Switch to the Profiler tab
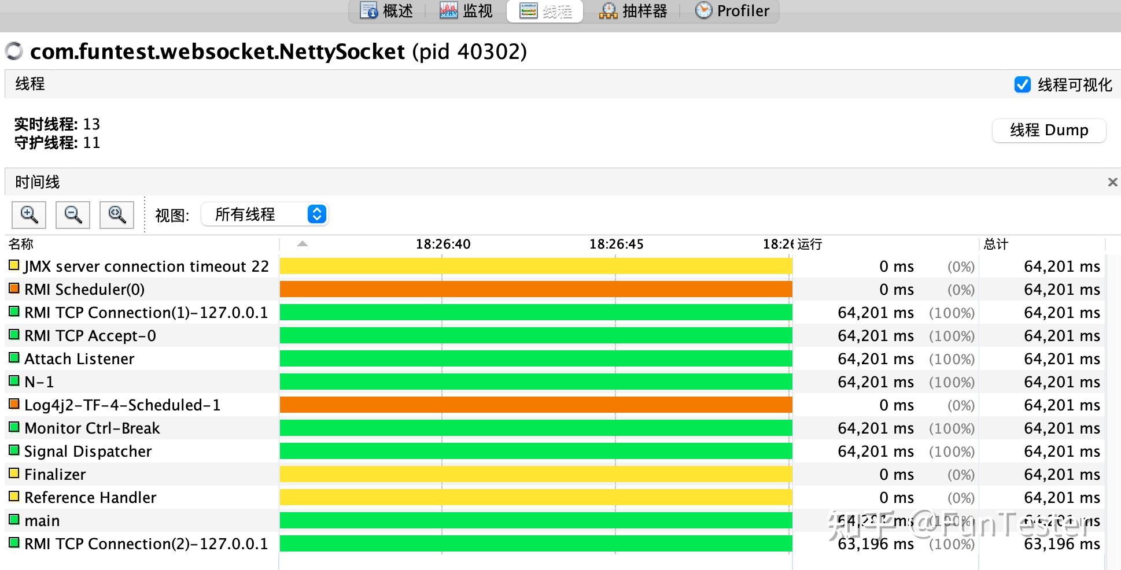The image size is (1121, 570). [x=732, y=11]
